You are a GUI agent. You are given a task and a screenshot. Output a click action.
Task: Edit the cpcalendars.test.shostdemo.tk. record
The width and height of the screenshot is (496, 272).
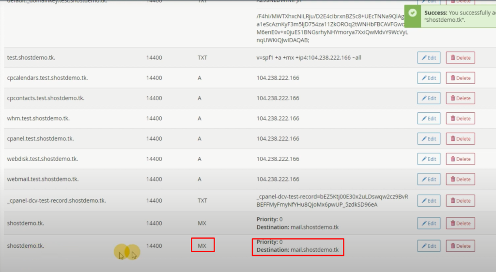tap(429, 78)
